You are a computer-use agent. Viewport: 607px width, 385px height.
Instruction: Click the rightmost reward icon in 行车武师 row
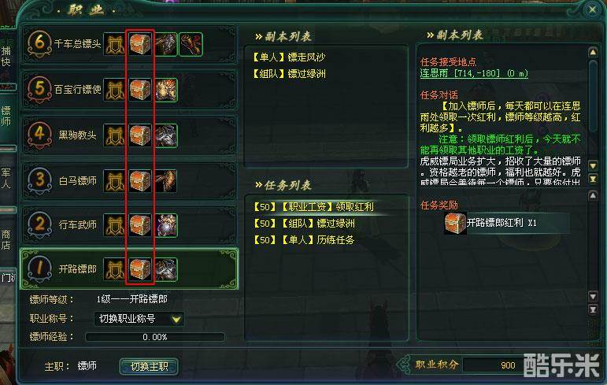point(166,225)
